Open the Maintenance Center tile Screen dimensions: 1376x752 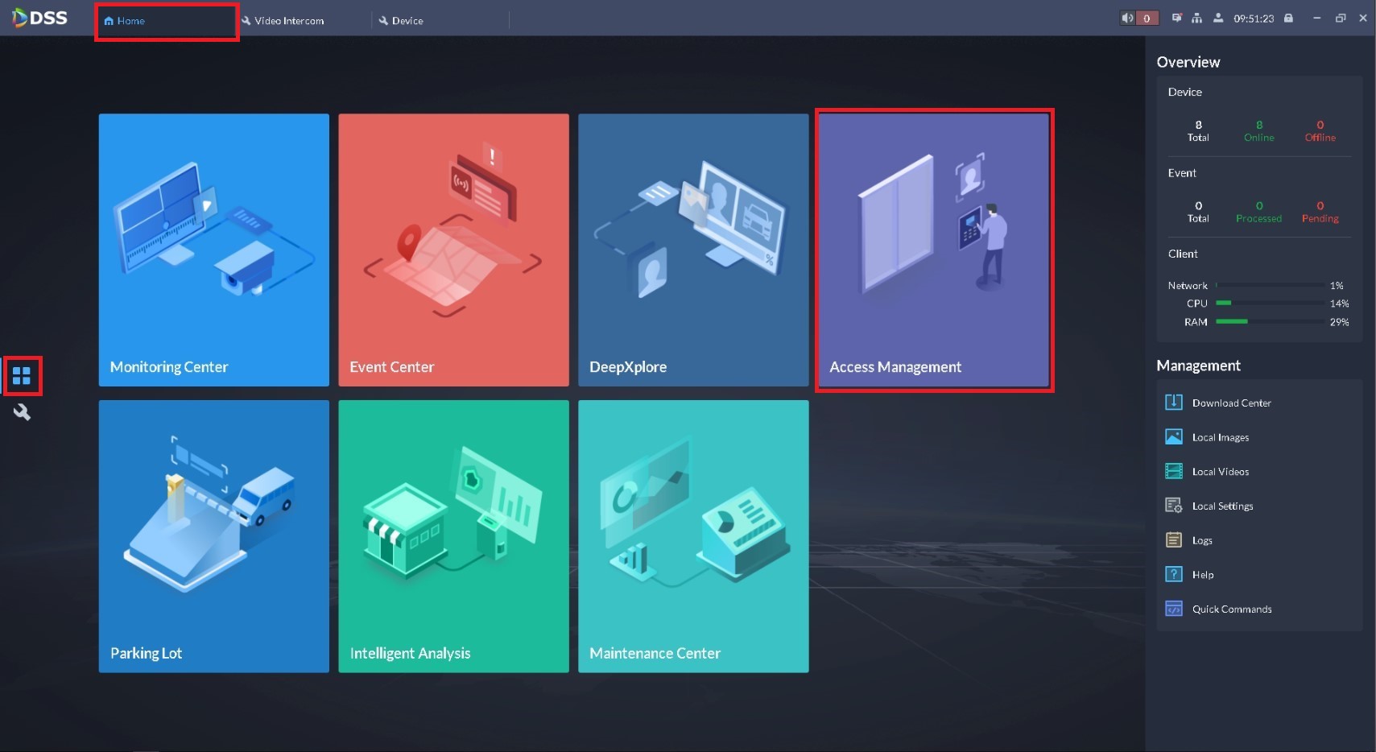693,536
